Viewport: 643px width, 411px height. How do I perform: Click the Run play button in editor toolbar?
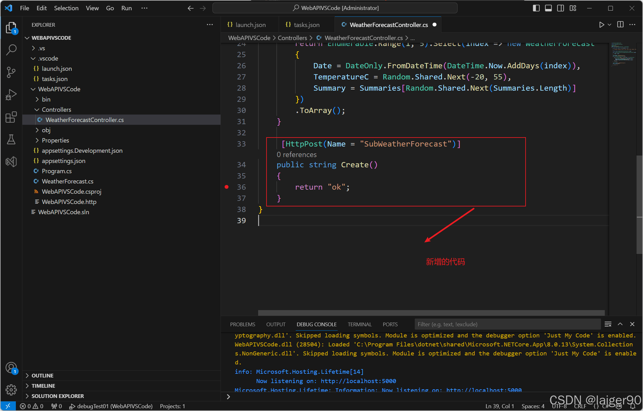pos(601,25)
